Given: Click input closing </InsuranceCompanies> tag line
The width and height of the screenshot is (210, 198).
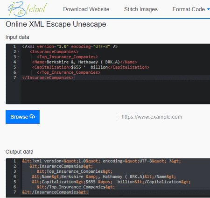Looking at the screenshot, I should click(48, 78).
